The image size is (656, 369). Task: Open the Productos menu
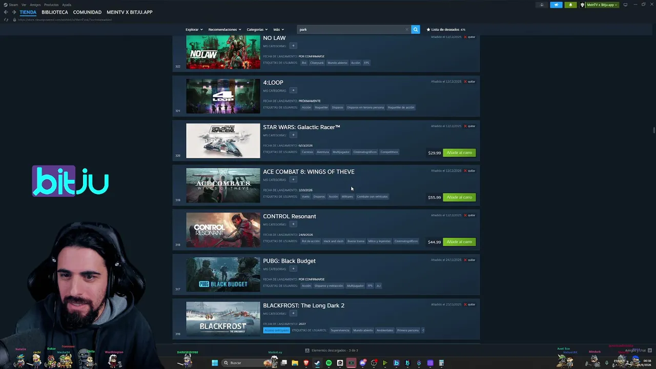[x=51, y=5]
